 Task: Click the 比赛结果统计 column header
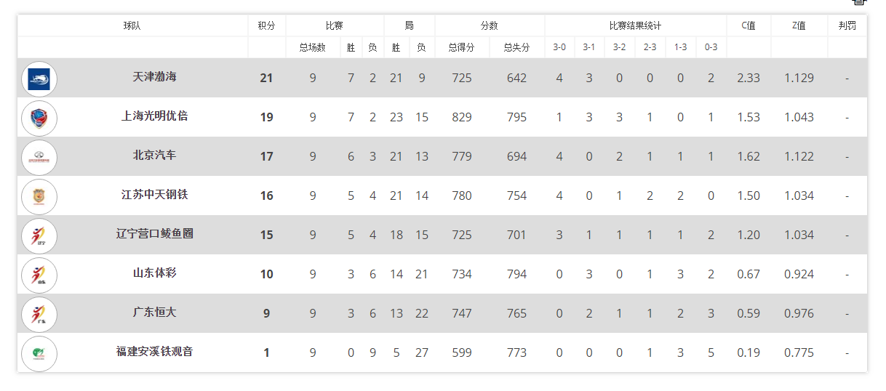(635, 25)
